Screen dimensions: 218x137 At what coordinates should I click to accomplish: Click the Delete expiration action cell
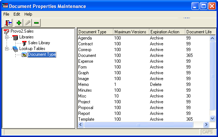point(156,84)
